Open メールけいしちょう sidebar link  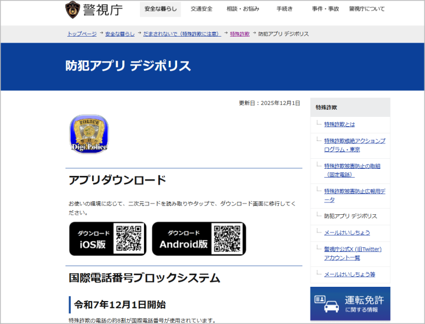(x=347, y=233)
